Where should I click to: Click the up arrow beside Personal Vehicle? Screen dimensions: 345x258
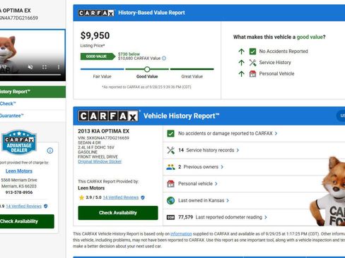[x=241, y=74]
